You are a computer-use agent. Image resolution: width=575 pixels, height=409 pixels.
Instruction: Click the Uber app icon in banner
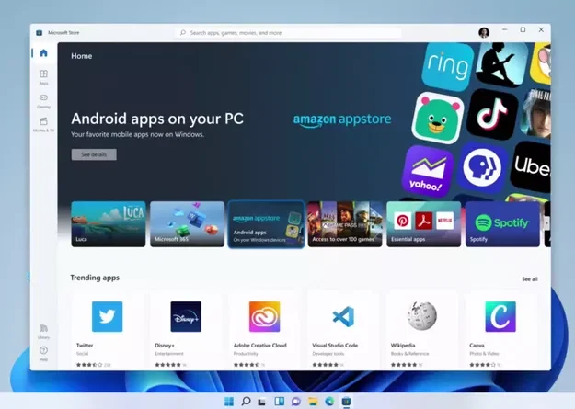(x=532, y=166)
